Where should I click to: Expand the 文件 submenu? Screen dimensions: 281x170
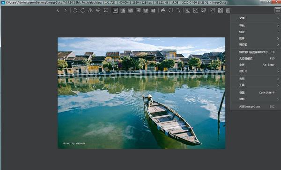[256, 18]
